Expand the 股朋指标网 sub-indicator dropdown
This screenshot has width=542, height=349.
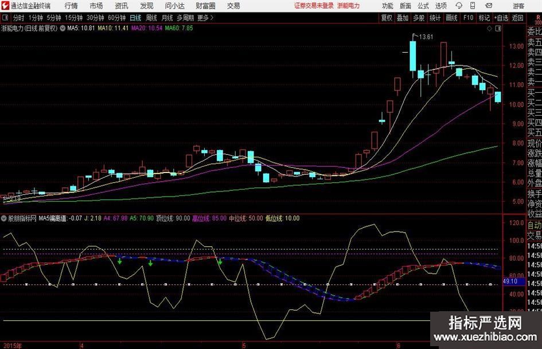(x=4, y=218)
